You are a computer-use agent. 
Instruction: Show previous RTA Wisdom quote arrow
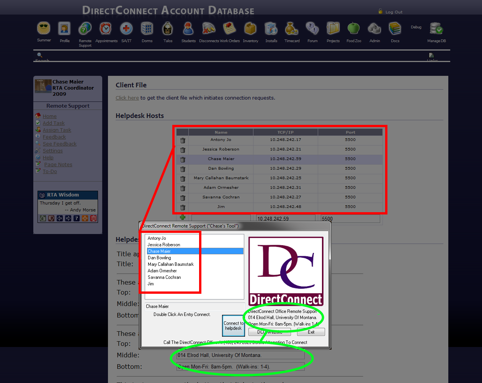(59, 218)
